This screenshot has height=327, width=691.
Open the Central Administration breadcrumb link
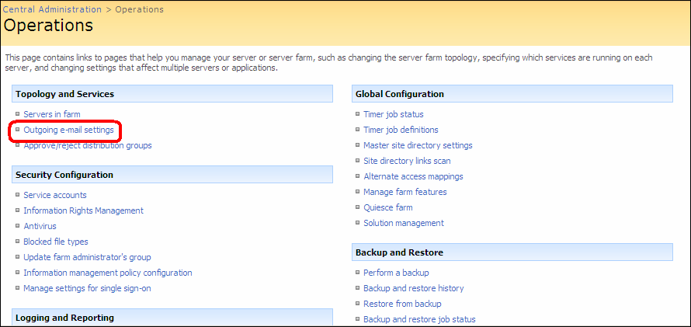coord(52,9)
